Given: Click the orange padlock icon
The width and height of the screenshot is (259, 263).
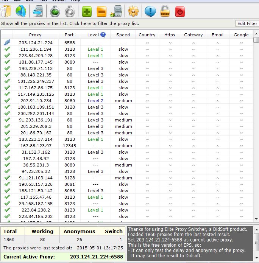Looking at the screenshot, I should [165, 11].
